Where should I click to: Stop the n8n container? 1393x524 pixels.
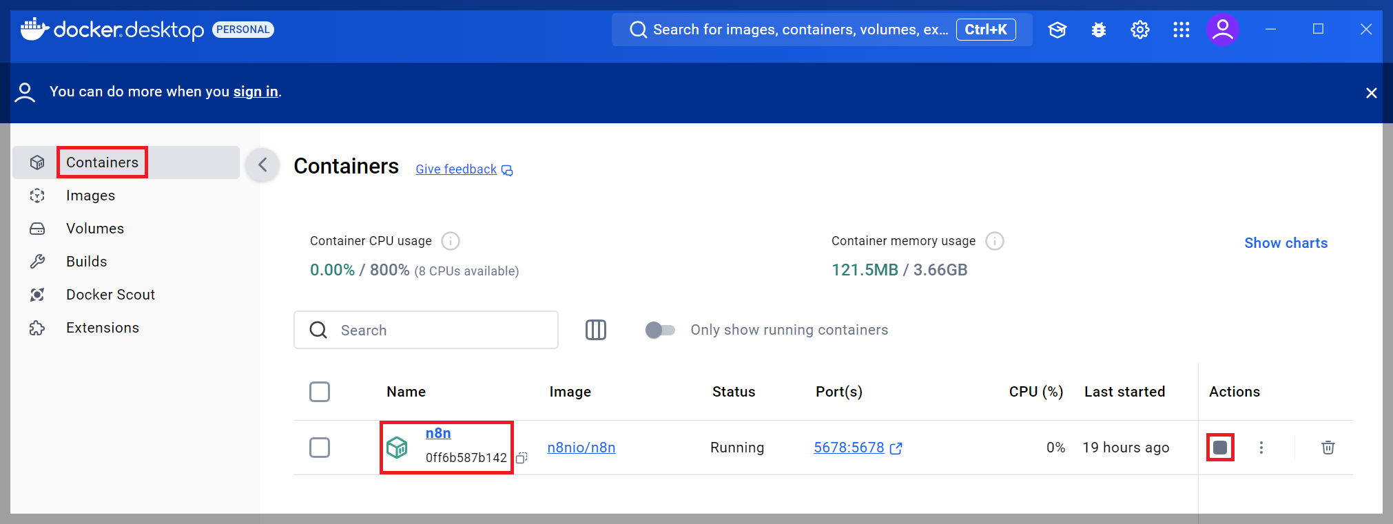point(1220,448)
